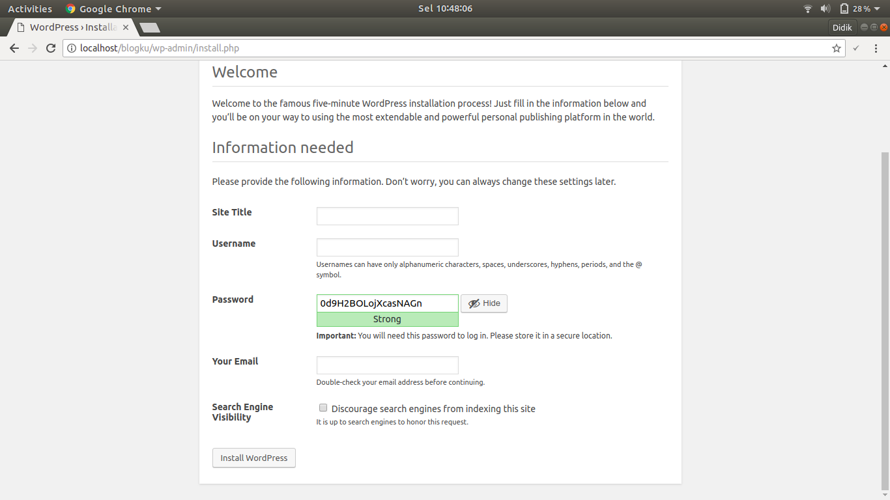This screenshot has width=890, height=500.
Task: Open the Wi-Fi network indicator
Action: pos(808,9)
